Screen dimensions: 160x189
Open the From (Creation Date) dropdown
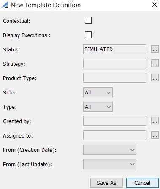(x=110, y=150)
